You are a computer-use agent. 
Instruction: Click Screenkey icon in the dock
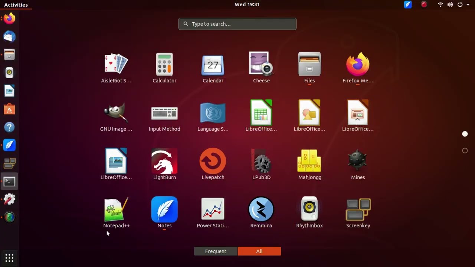[9, 163]
